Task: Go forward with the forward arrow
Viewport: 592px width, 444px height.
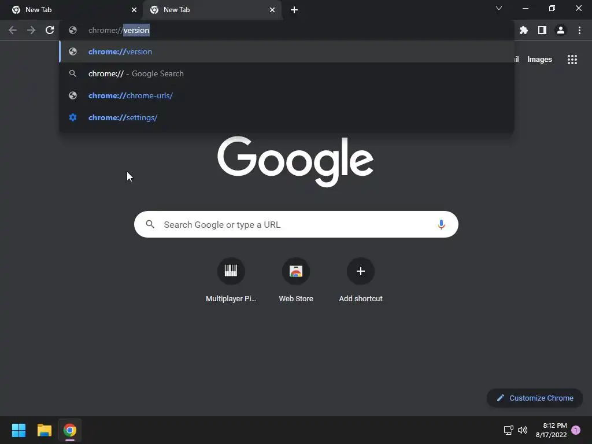Action: 31,30
